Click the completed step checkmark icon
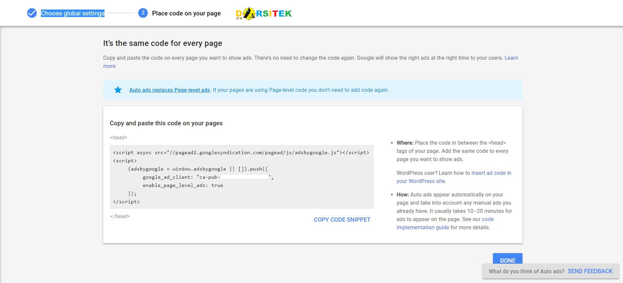The height and width of the screenshot is (283, 623). [32, 13]
